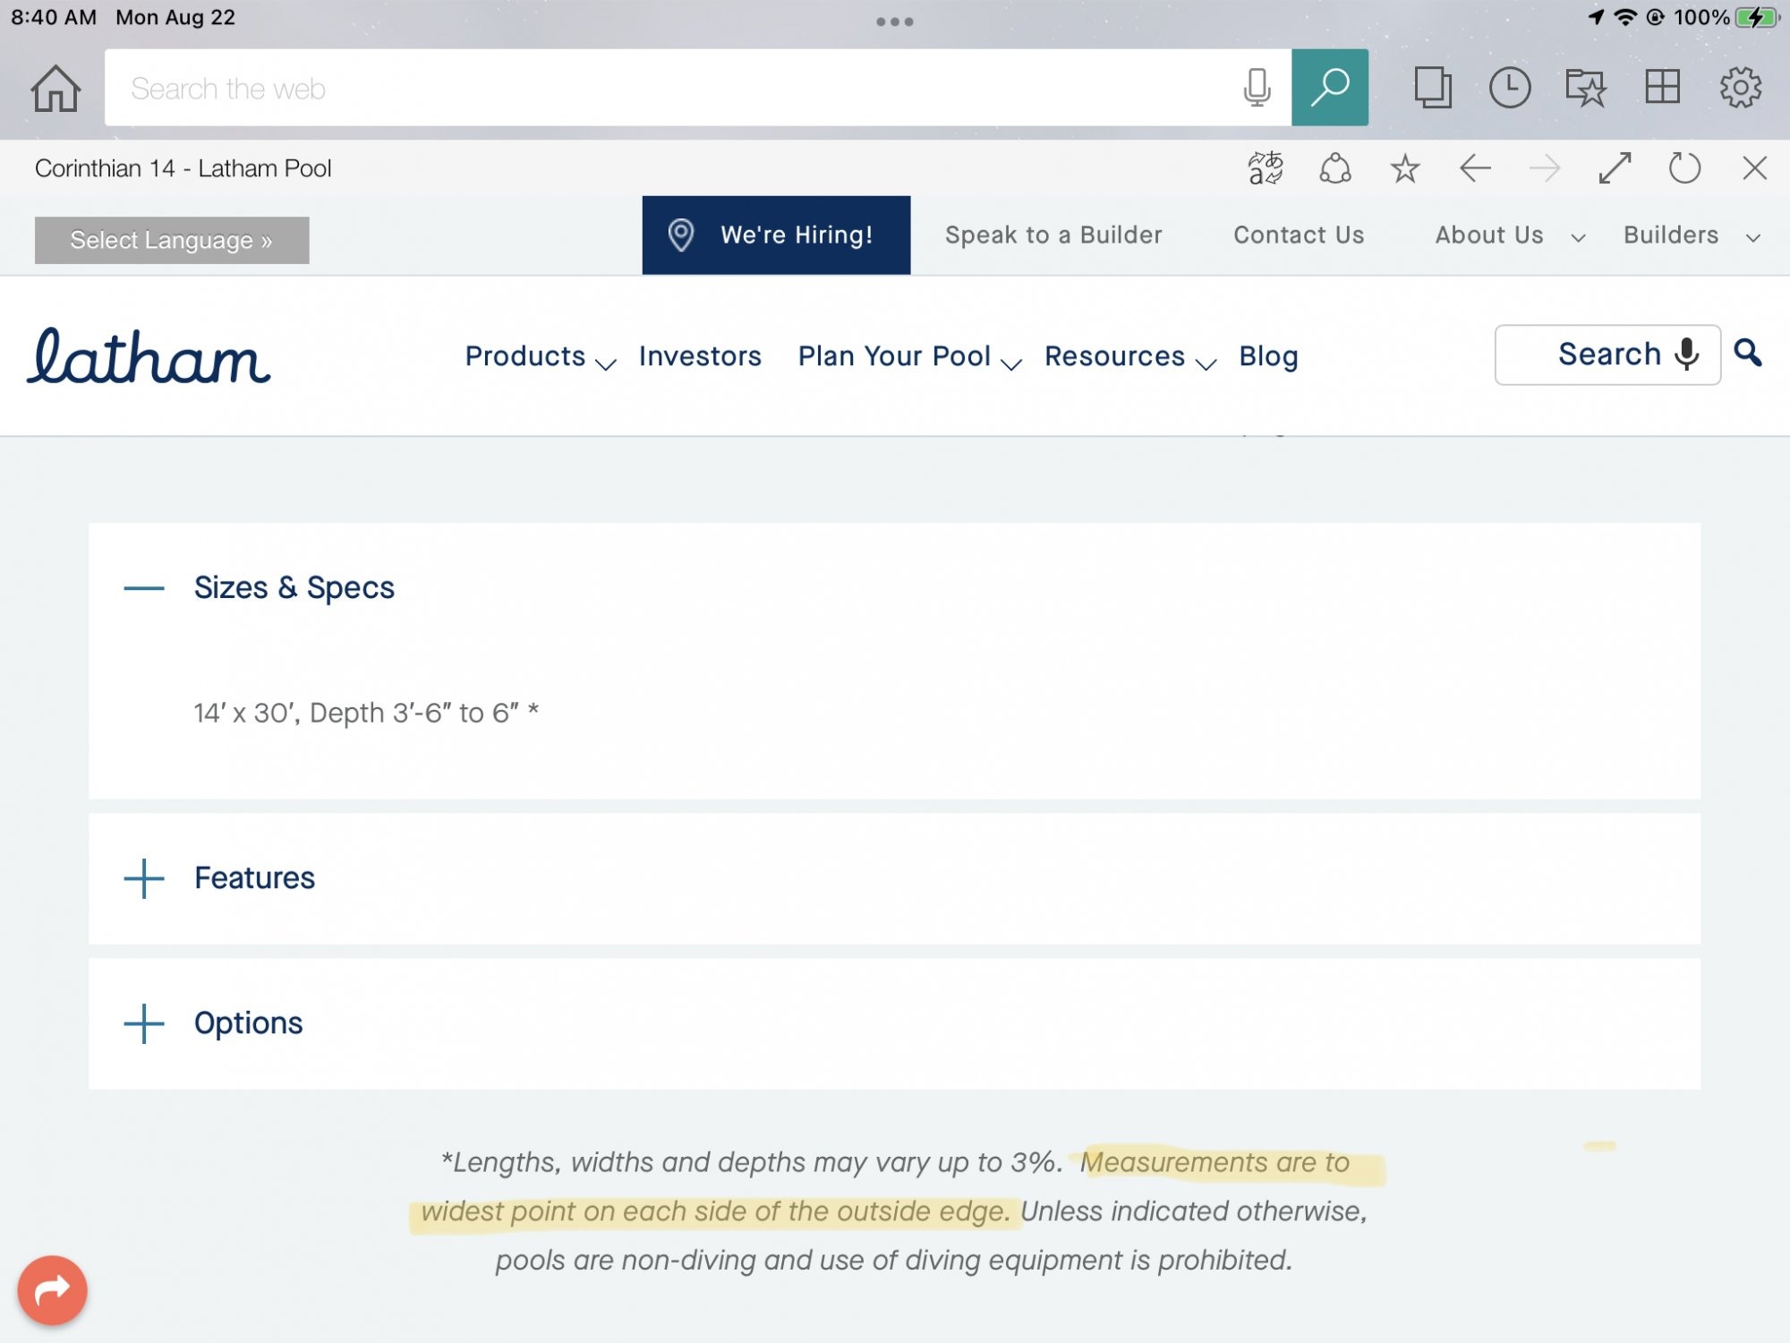Tap the microphone in the web search bar
1790x1343 pixels.
point(1257,88)
